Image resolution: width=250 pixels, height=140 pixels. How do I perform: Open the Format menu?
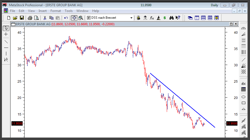tap(56, 11)
